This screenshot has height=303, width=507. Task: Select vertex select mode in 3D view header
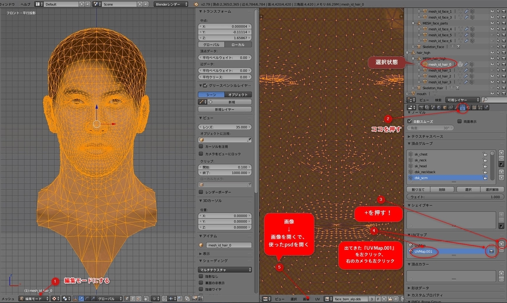click(x=127, y=298)
